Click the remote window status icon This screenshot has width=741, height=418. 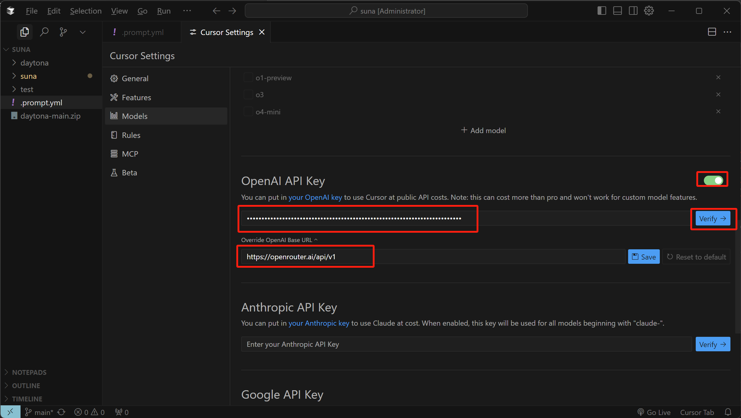(x=11, y=412)
